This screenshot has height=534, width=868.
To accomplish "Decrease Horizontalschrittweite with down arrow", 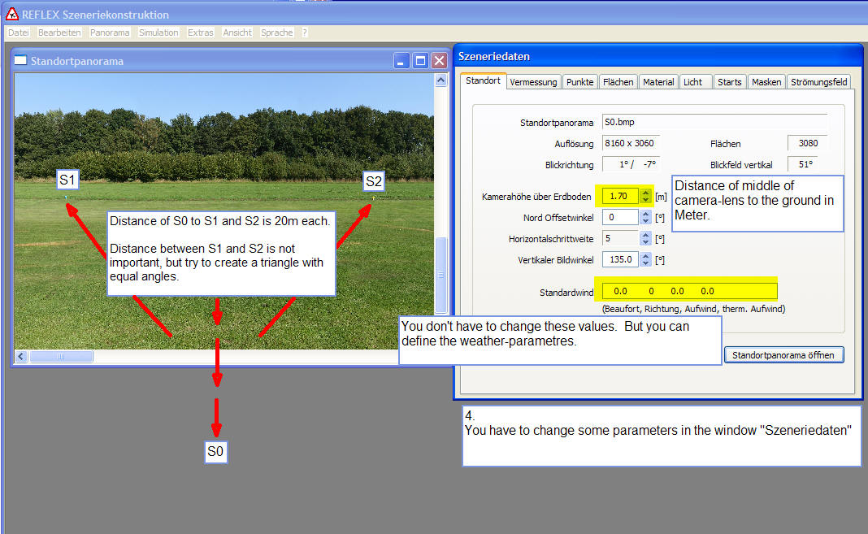I will [x=645, y=242].
